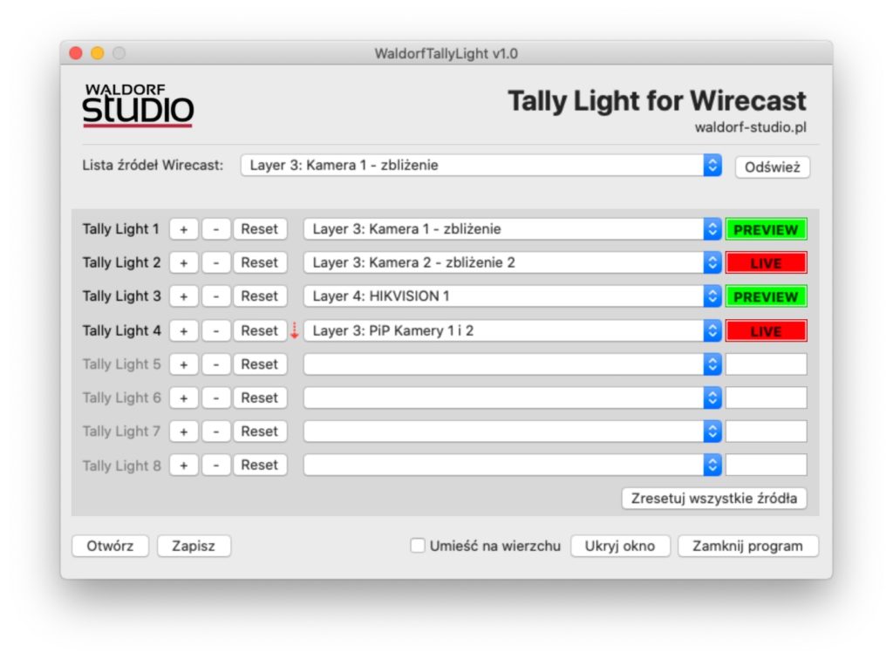Reset Tally Light 2

point(260,263)
